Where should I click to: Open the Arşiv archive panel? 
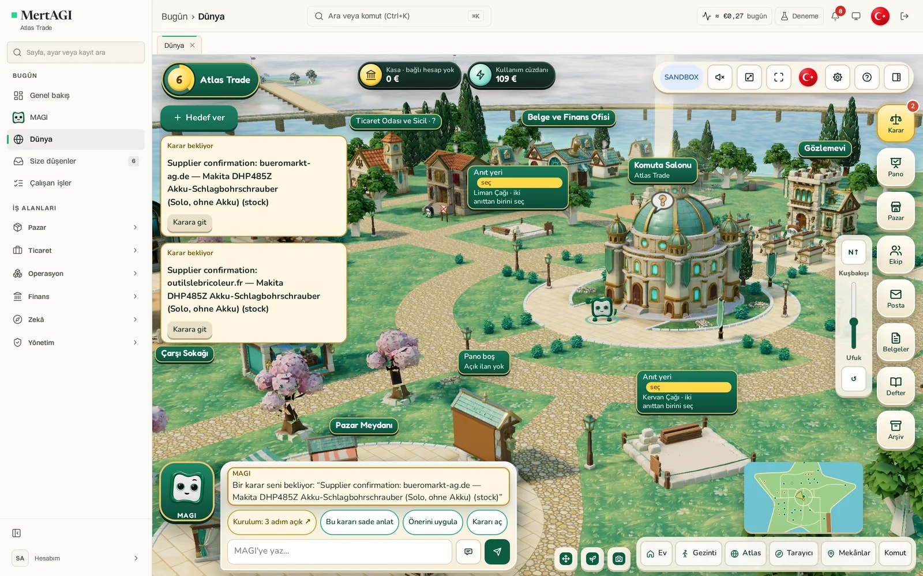point(895,429)
